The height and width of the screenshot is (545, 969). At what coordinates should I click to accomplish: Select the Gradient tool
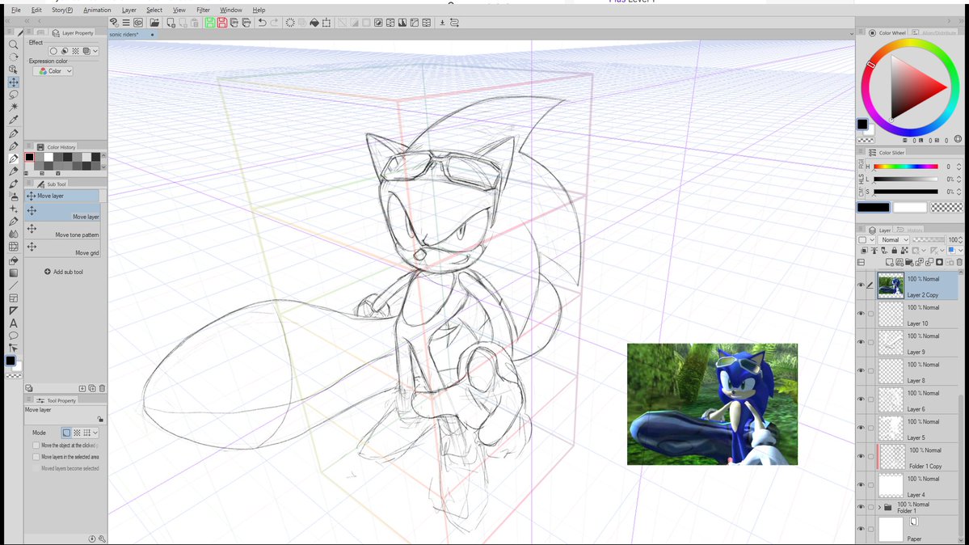(13, 272)
